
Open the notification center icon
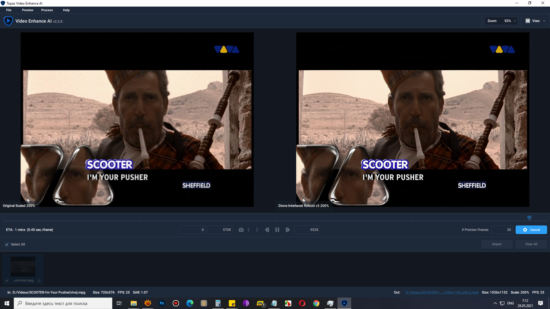(541, 303)
